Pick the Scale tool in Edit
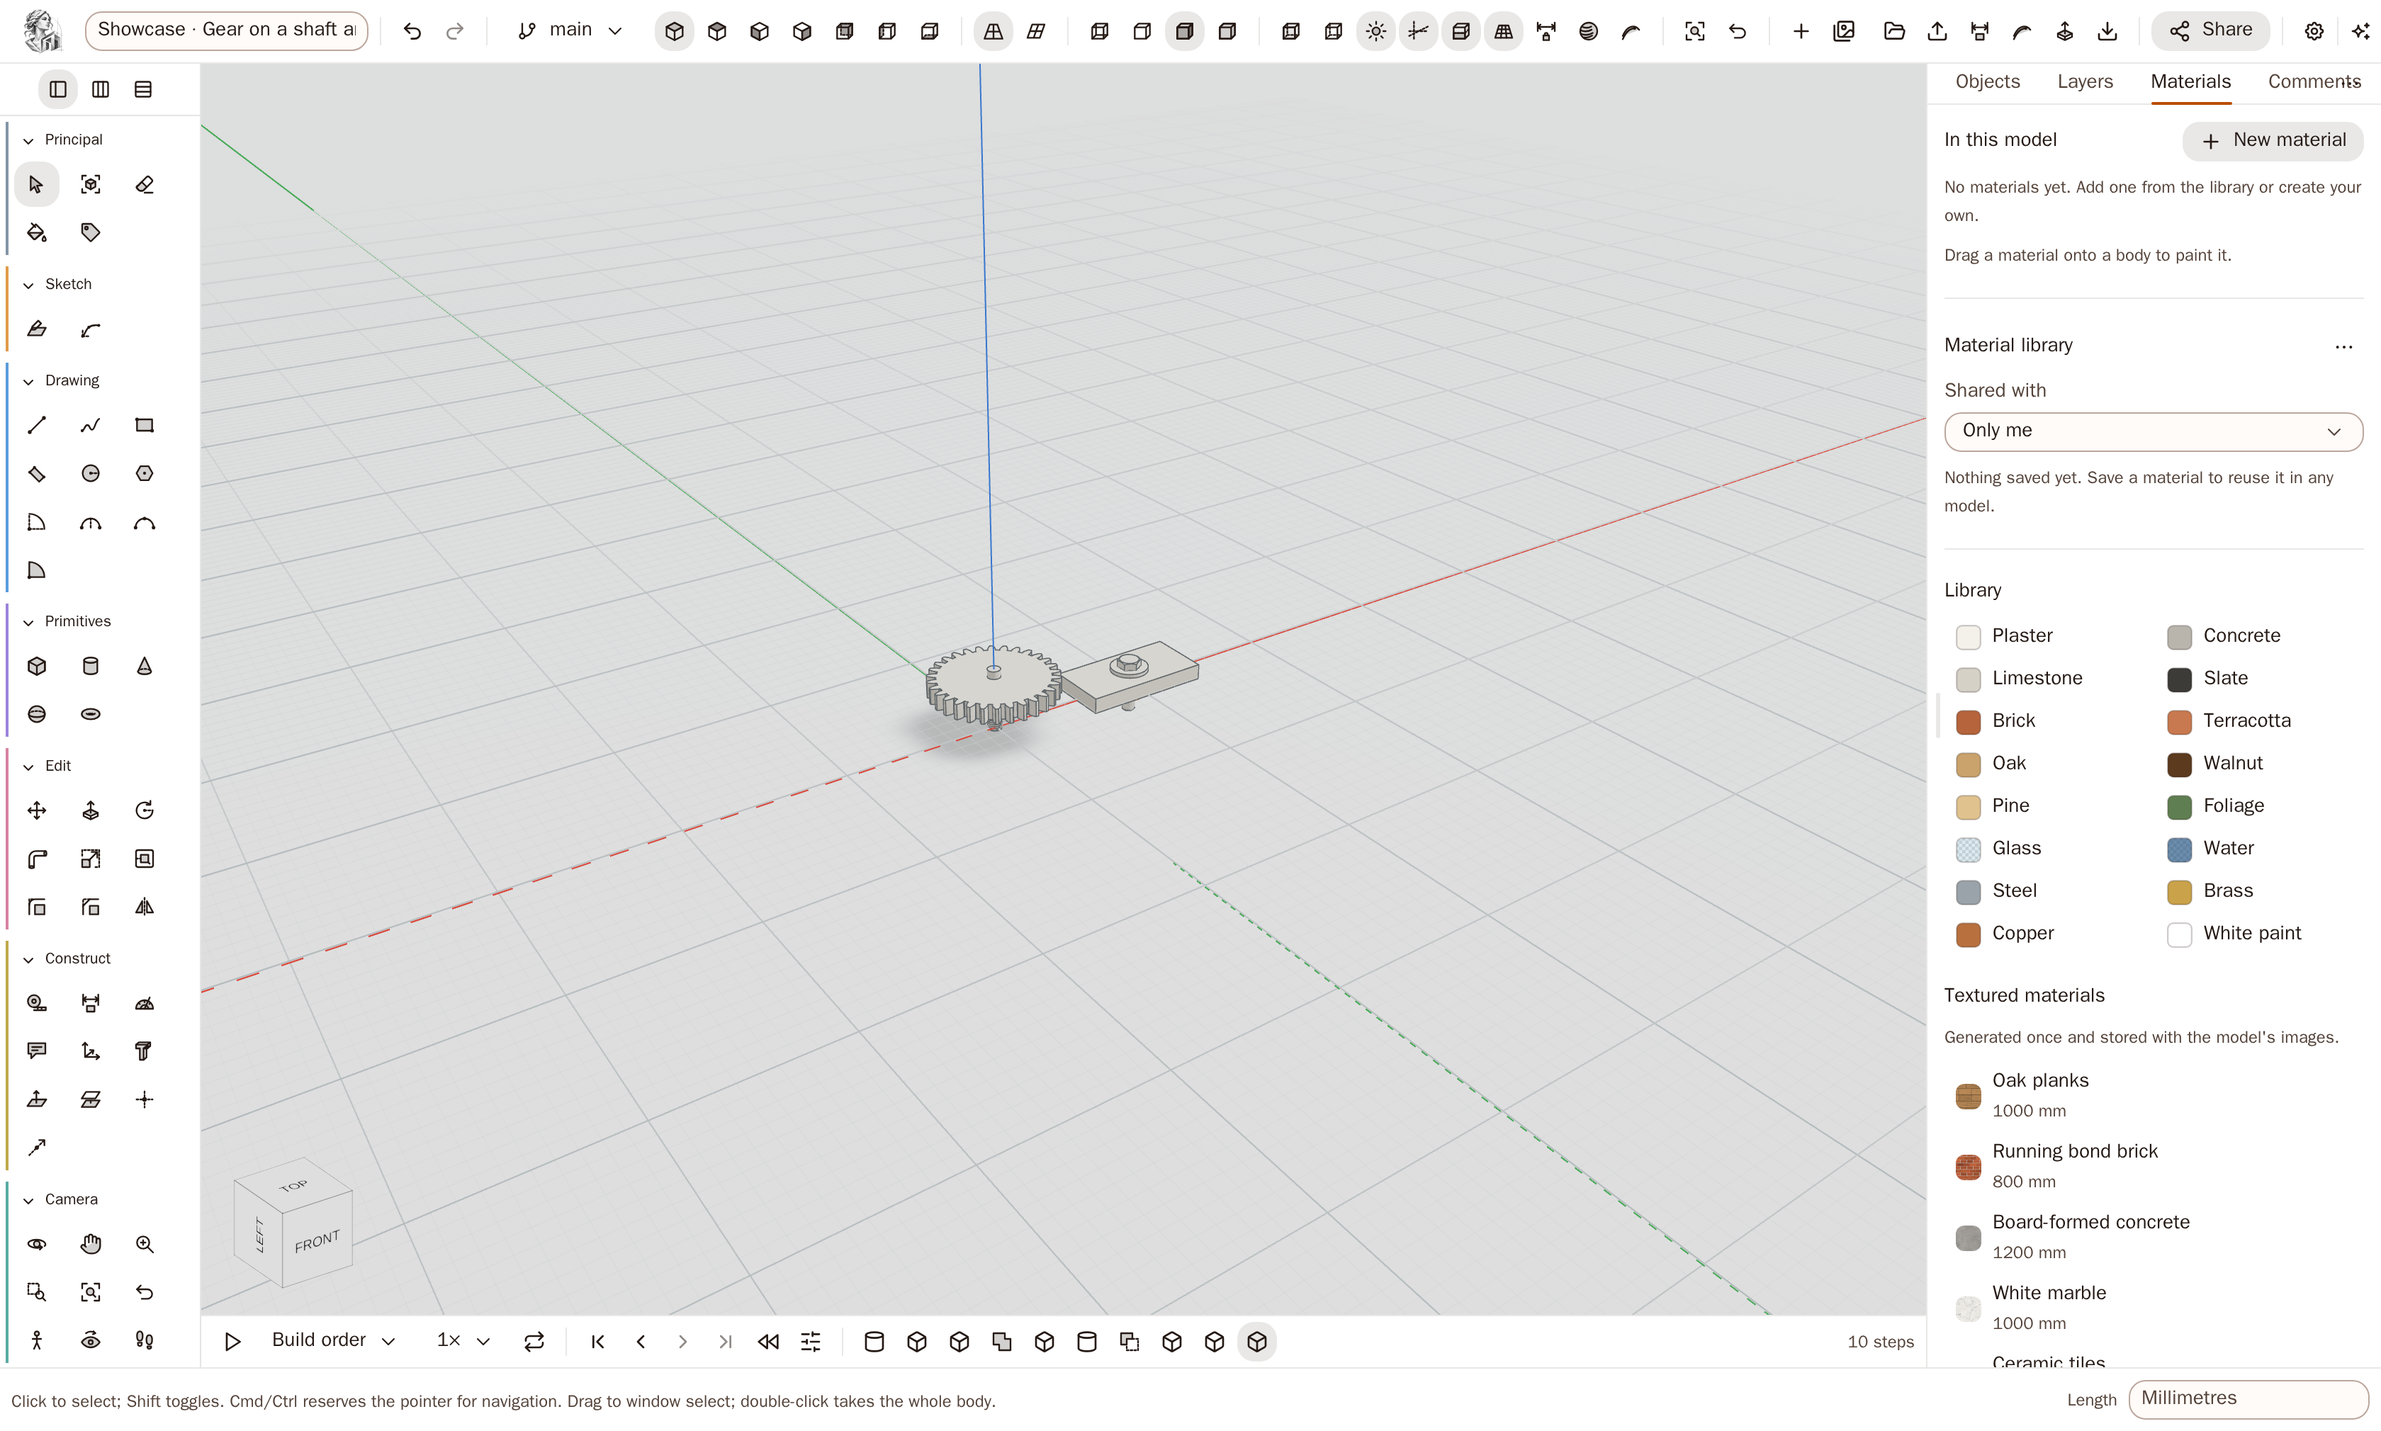The height and width of the screenshot is (1431, 2381). coord(91,859)
